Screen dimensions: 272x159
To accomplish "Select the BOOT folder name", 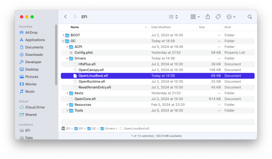I will tap(75, 35).
